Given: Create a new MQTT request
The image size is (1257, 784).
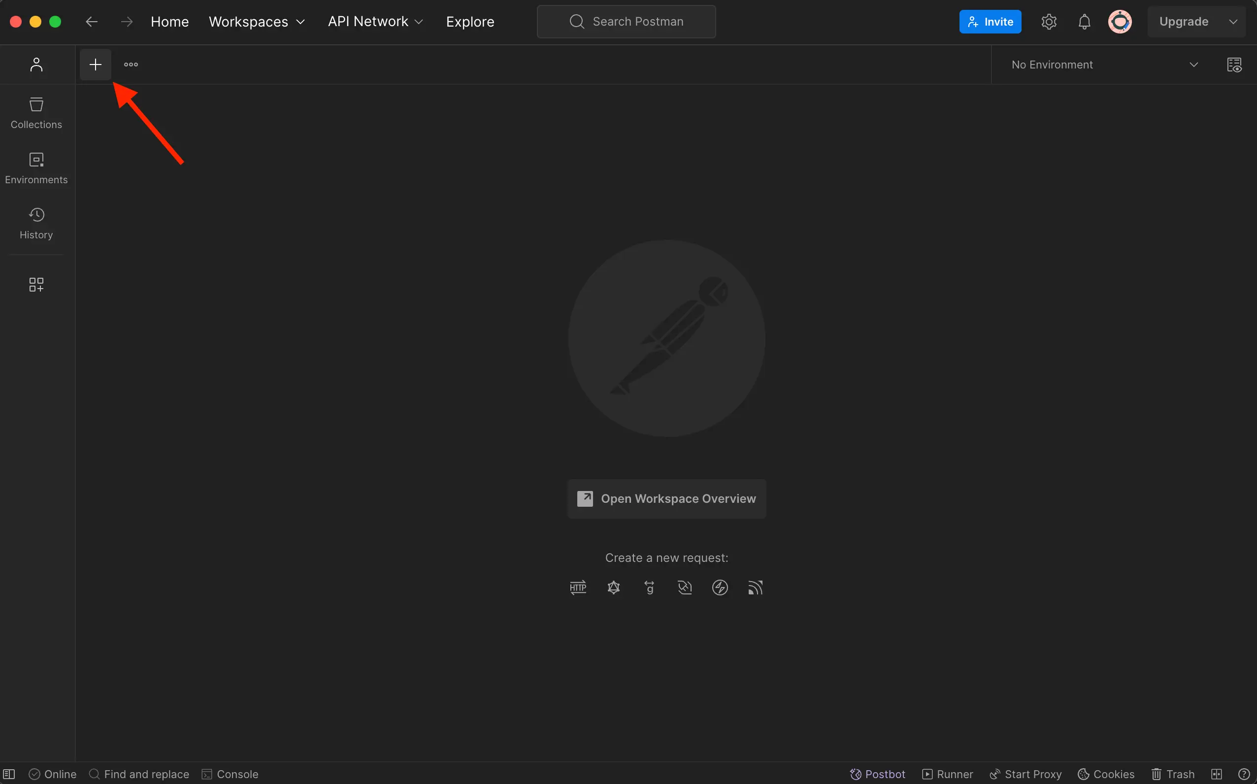Looking at the screenshot, I should coord(755,588).
